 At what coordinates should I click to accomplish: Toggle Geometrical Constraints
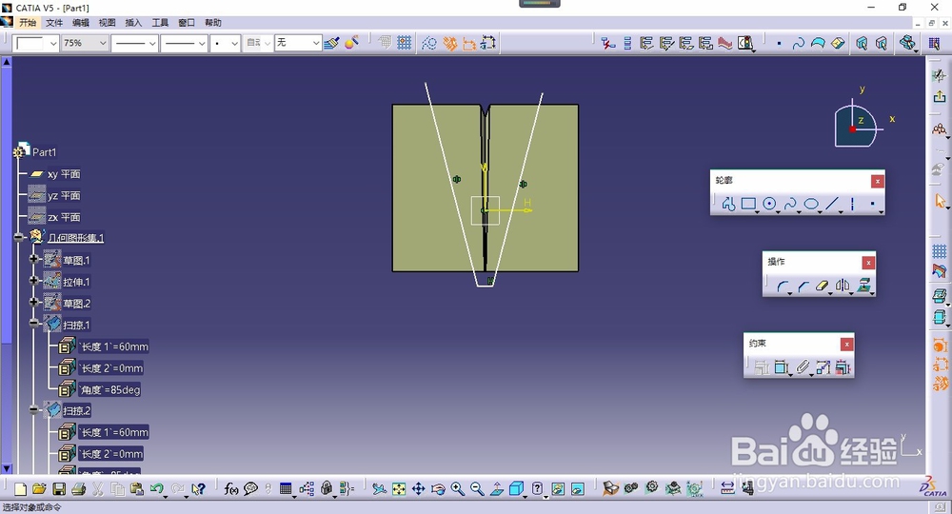pyautogui.click(x=450, y=43)
